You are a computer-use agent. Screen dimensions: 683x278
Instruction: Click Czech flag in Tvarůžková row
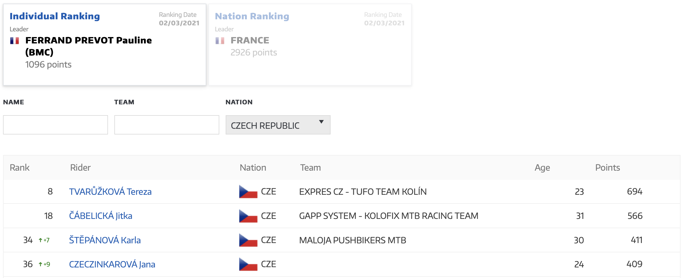[x=248, y=191]
